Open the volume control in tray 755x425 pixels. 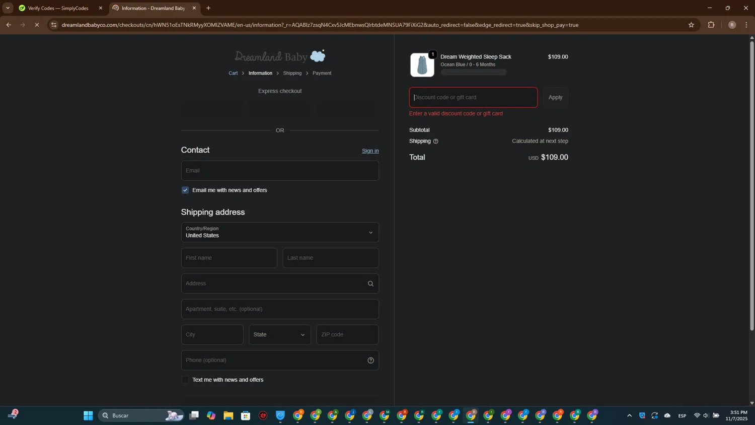706,415
